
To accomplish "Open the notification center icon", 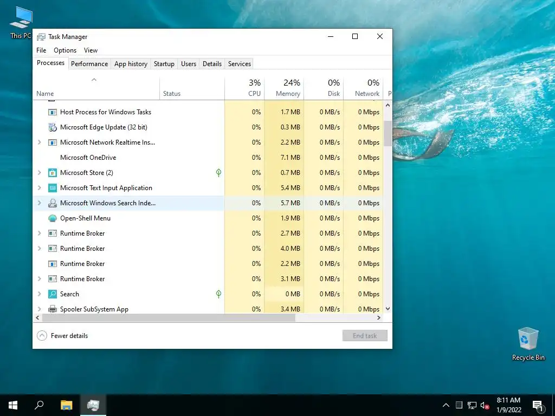I will 538,405.
